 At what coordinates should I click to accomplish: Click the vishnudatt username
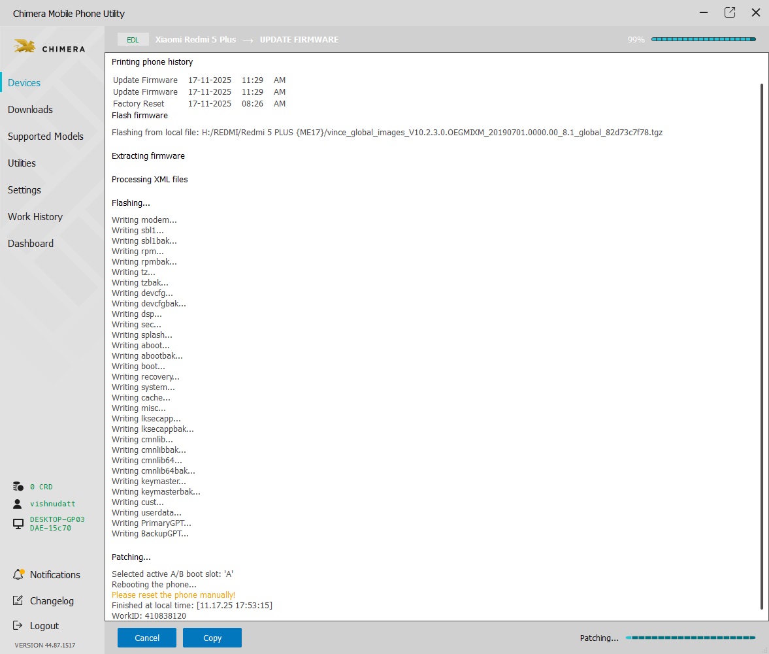pyautogui.click(x=52, y=504)
